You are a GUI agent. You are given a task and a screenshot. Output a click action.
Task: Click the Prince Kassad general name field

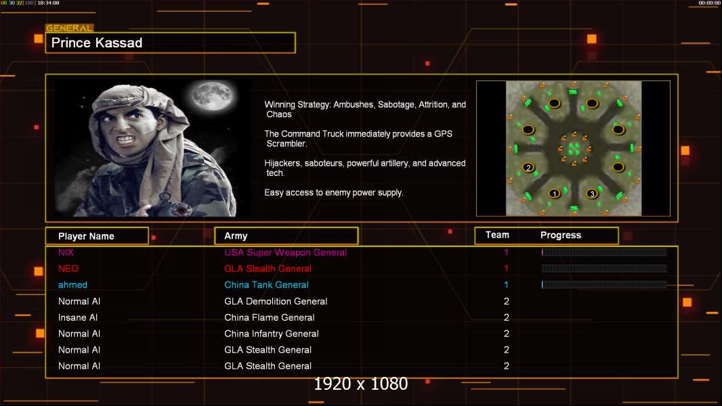(171, 43)
